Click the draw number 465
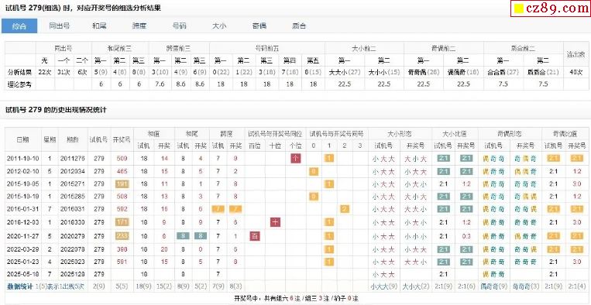The width and height of the screenshot is (591, 305). [x=122, y=172]
